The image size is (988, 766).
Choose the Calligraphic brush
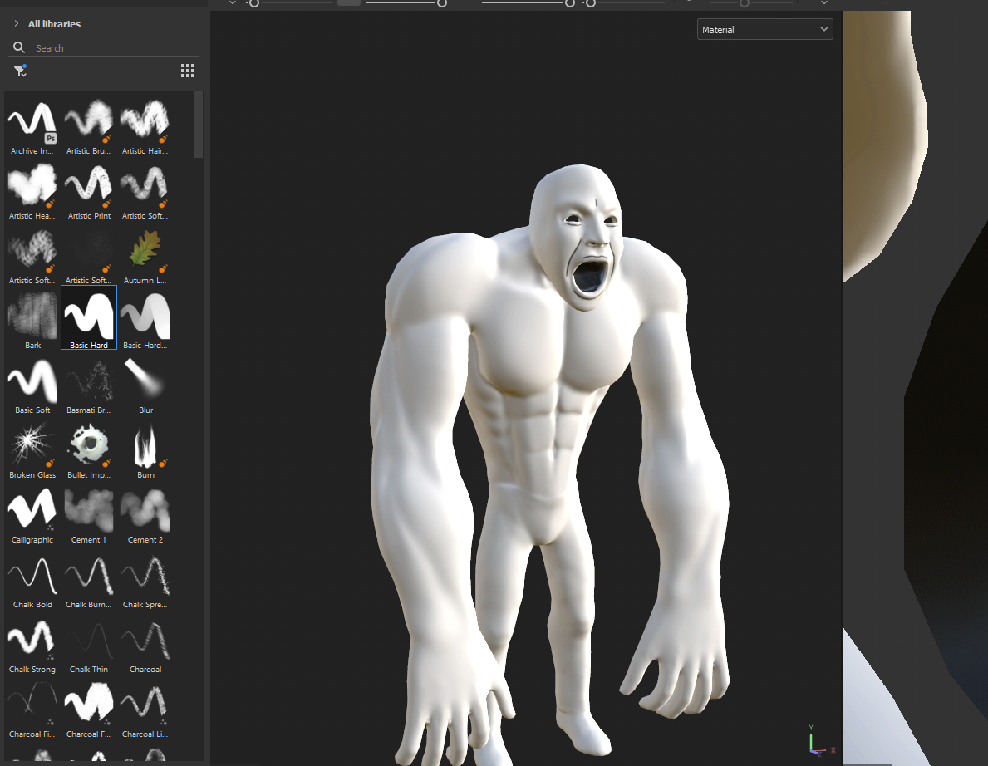32,510
